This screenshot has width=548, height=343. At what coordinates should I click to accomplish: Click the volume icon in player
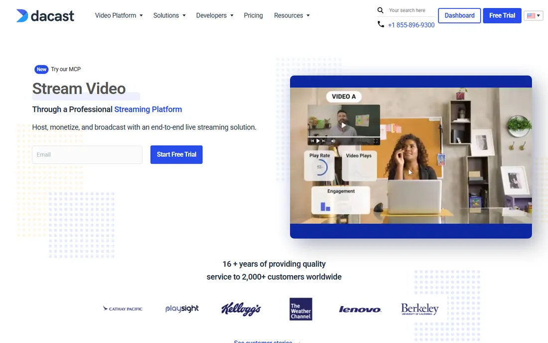click(x=333, y=141)
